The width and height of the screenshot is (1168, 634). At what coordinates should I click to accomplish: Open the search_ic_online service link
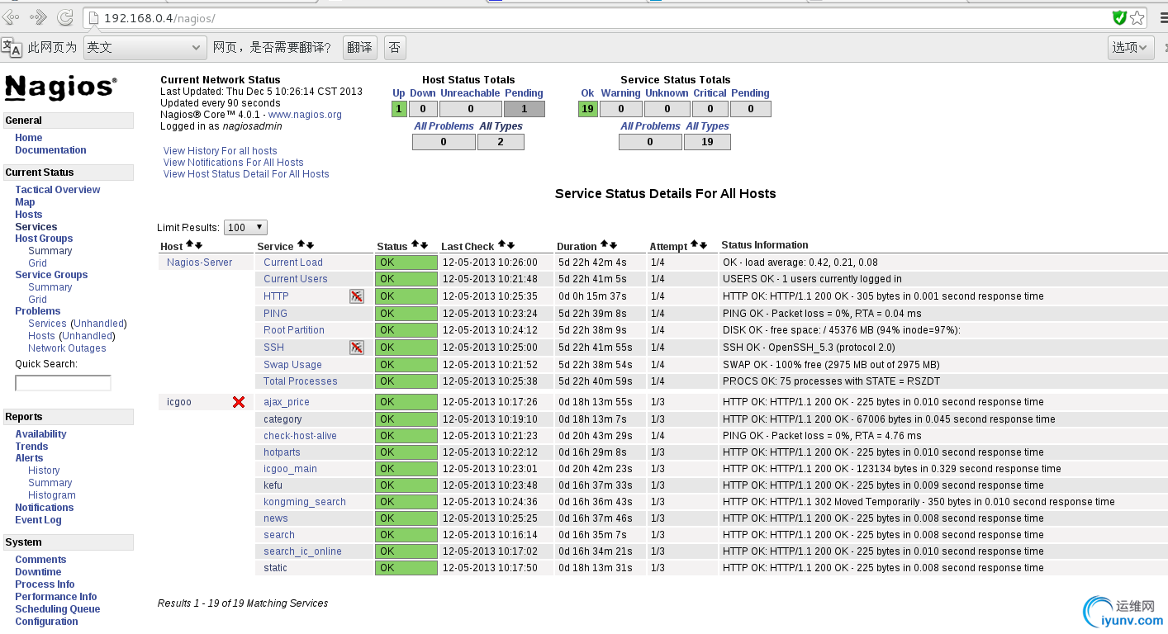(x=302, y=551)
